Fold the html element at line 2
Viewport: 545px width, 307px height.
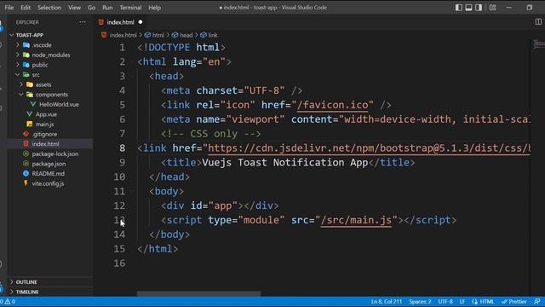(133, 62)
